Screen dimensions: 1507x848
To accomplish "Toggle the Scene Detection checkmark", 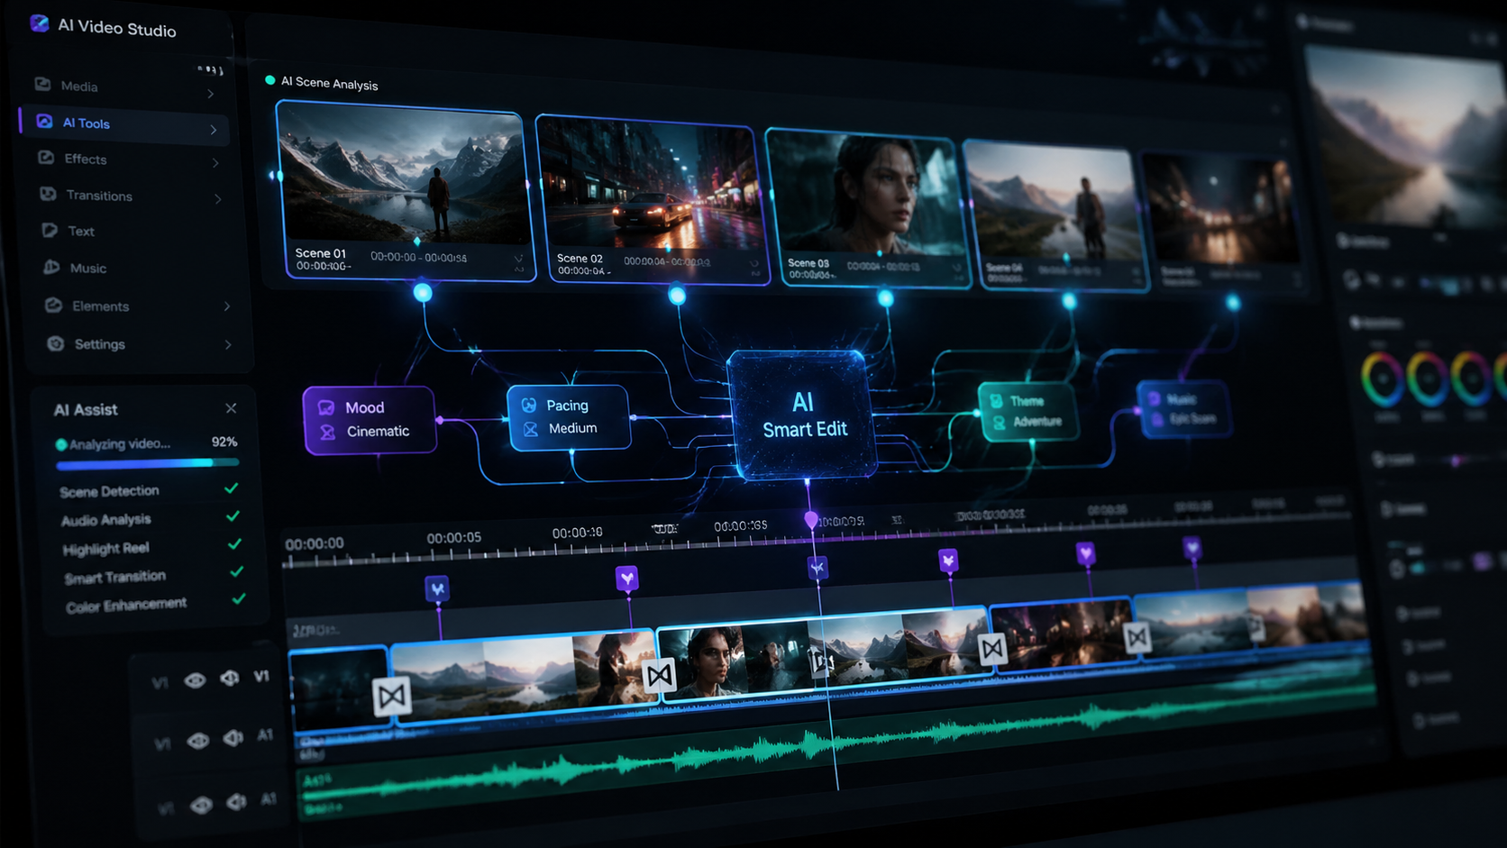I will [x=232, y=488].
